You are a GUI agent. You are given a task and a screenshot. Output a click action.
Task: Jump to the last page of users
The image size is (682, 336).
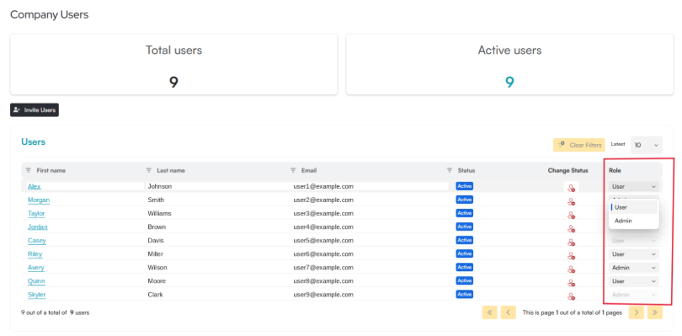pos(654,312)
